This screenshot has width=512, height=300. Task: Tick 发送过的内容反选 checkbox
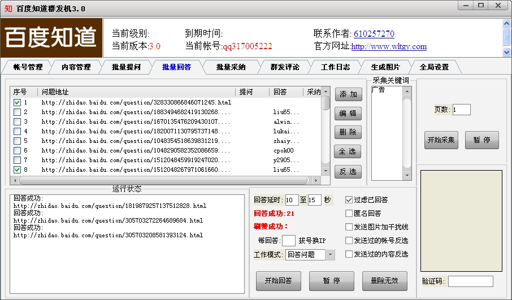pyautogui.click(x=349, y=254)
